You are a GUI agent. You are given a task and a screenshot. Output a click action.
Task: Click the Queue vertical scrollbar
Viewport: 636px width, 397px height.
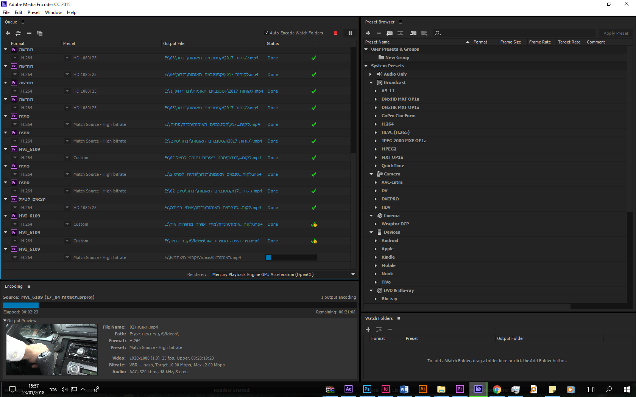(354, 100)
